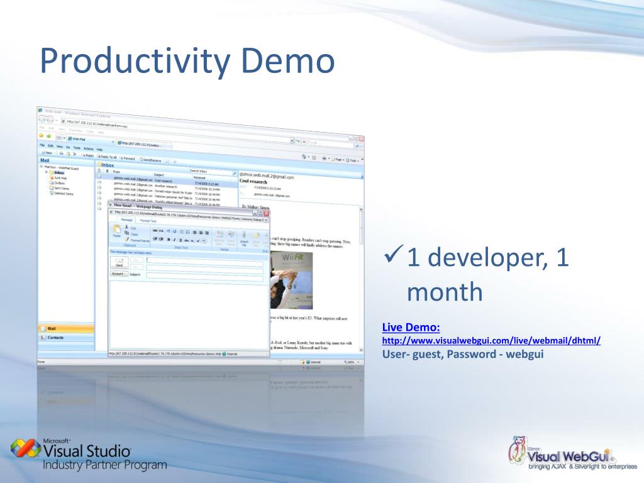
Task: Click the Attach File icon in ribbon
Action: [244, 238]
